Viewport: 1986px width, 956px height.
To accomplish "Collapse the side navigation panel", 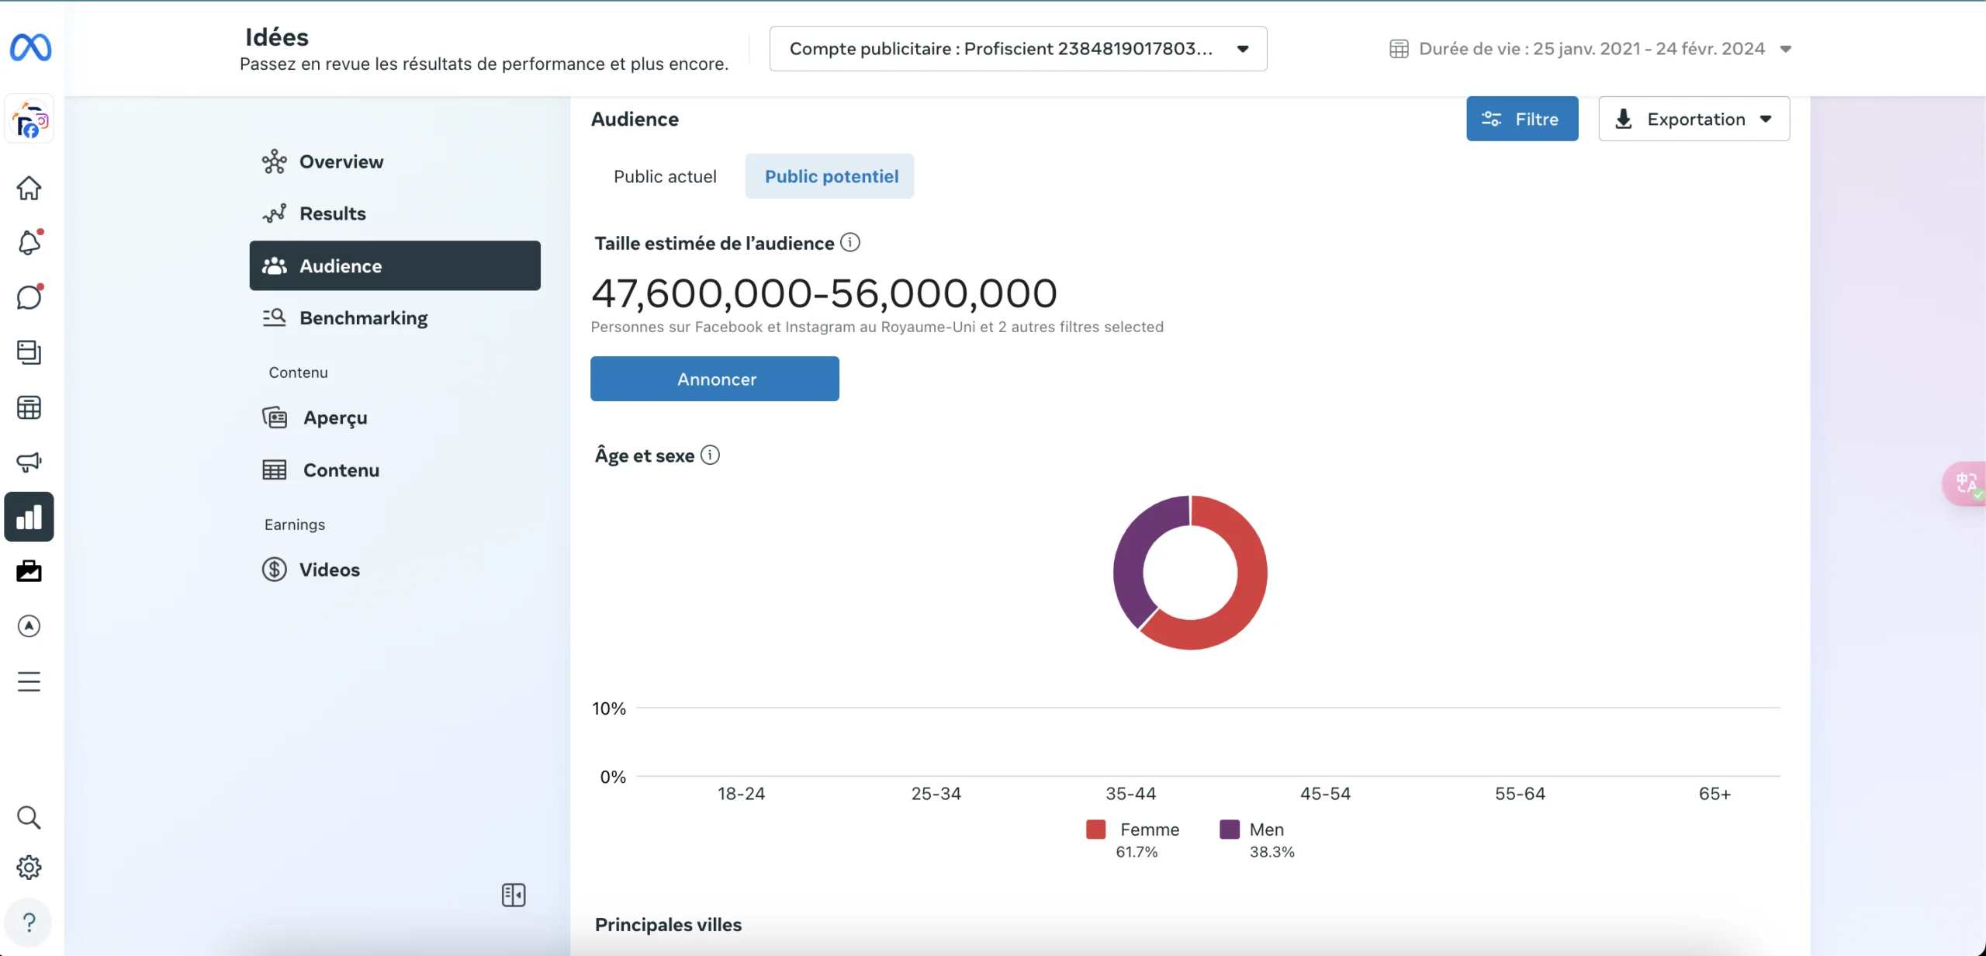I will coord(514,895).
